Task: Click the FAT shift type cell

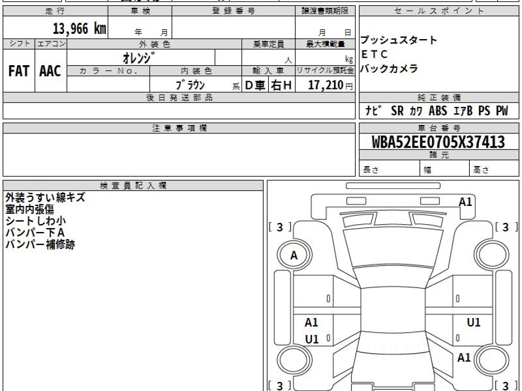Action: (x=19, y=71)
